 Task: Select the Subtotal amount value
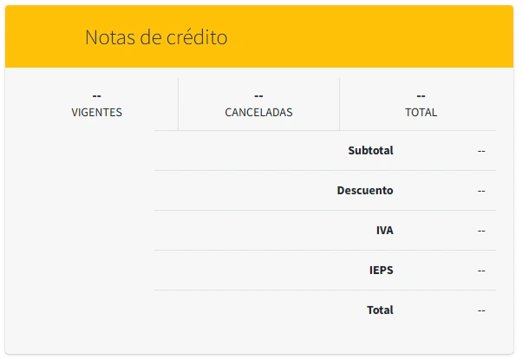[480, 151]
